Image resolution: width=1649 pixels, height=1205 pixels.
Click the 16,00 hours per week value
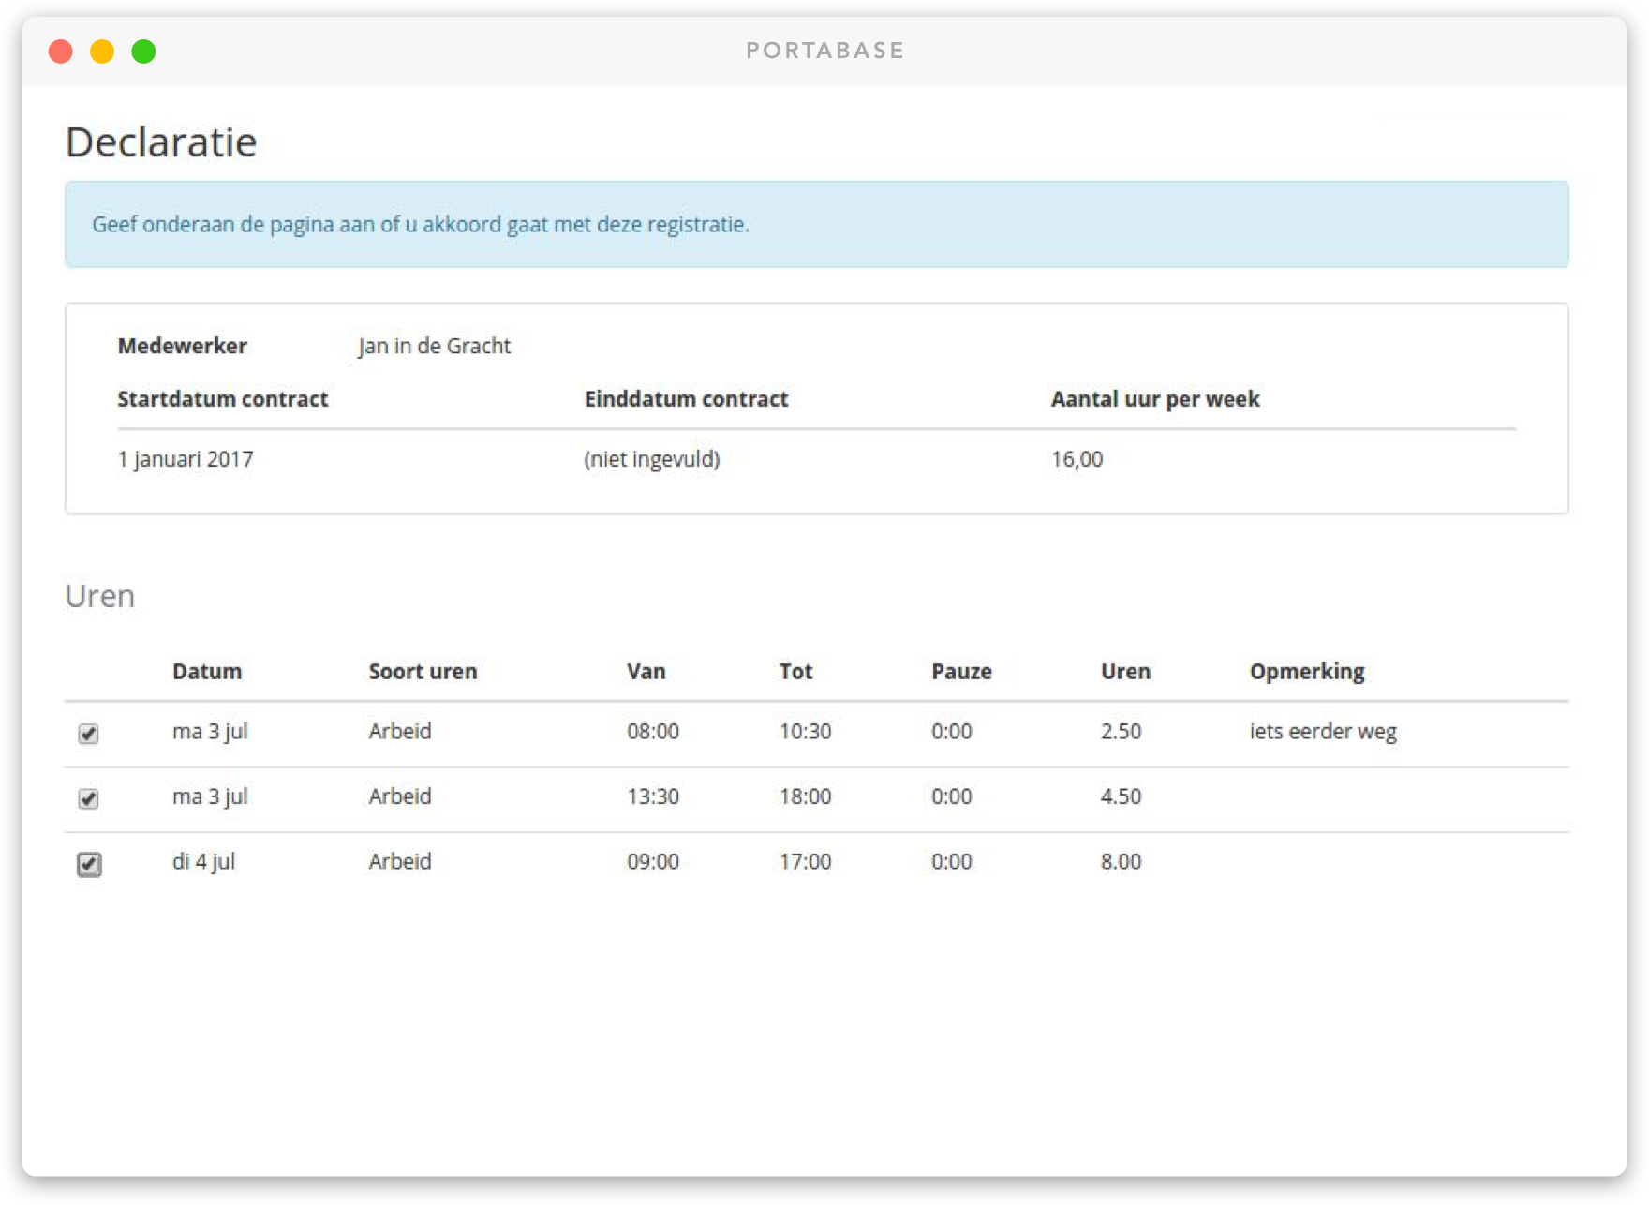click(1077, 459)
